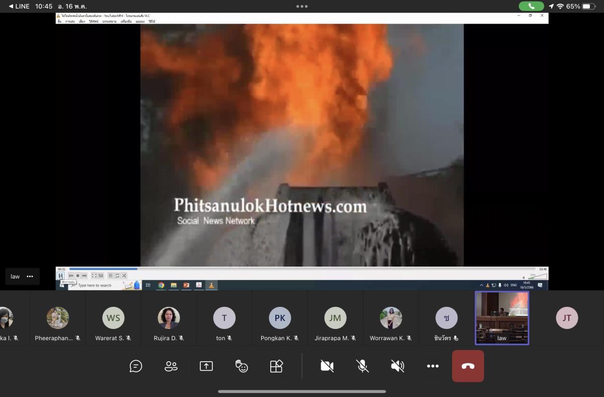Stop VLC playback
The image size is (604, 397).
(78, 276)
